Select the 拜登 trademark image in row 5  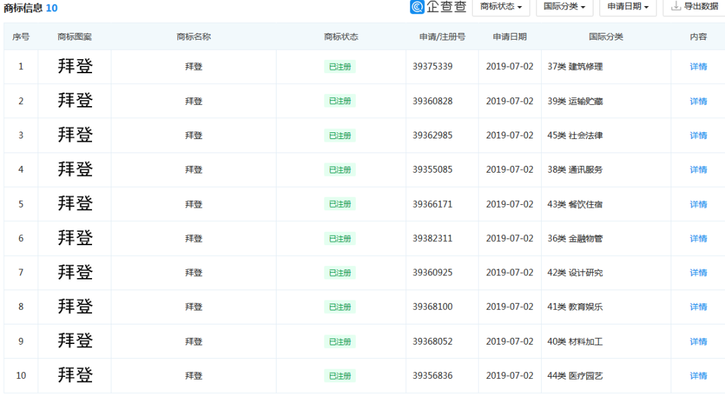(75, 204)
